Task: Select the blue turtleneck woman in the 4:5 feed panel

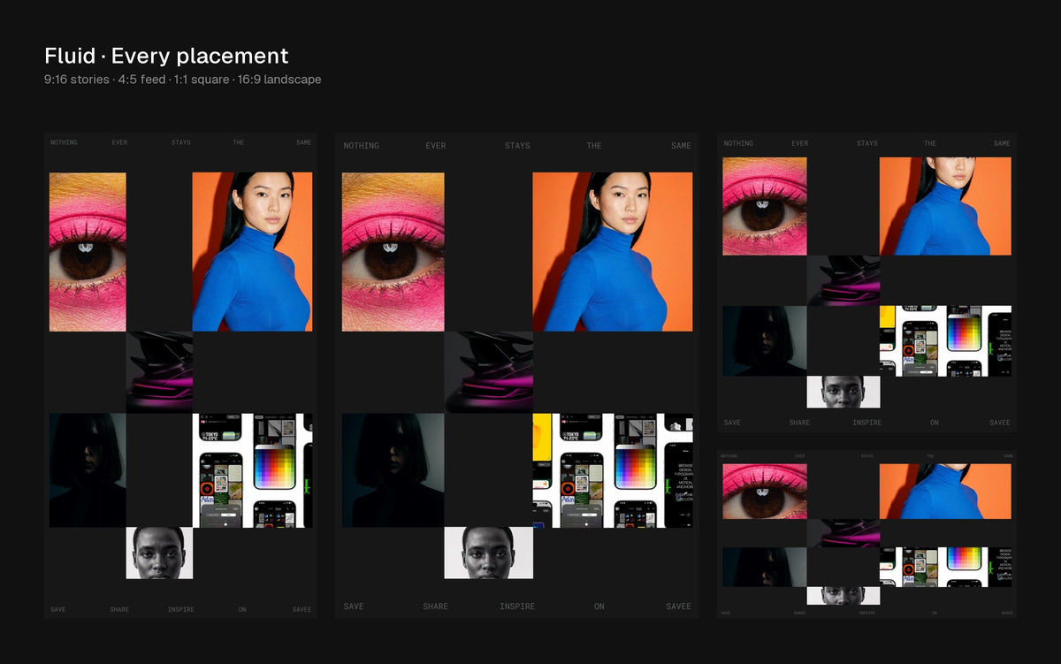Action: point(613,252)
